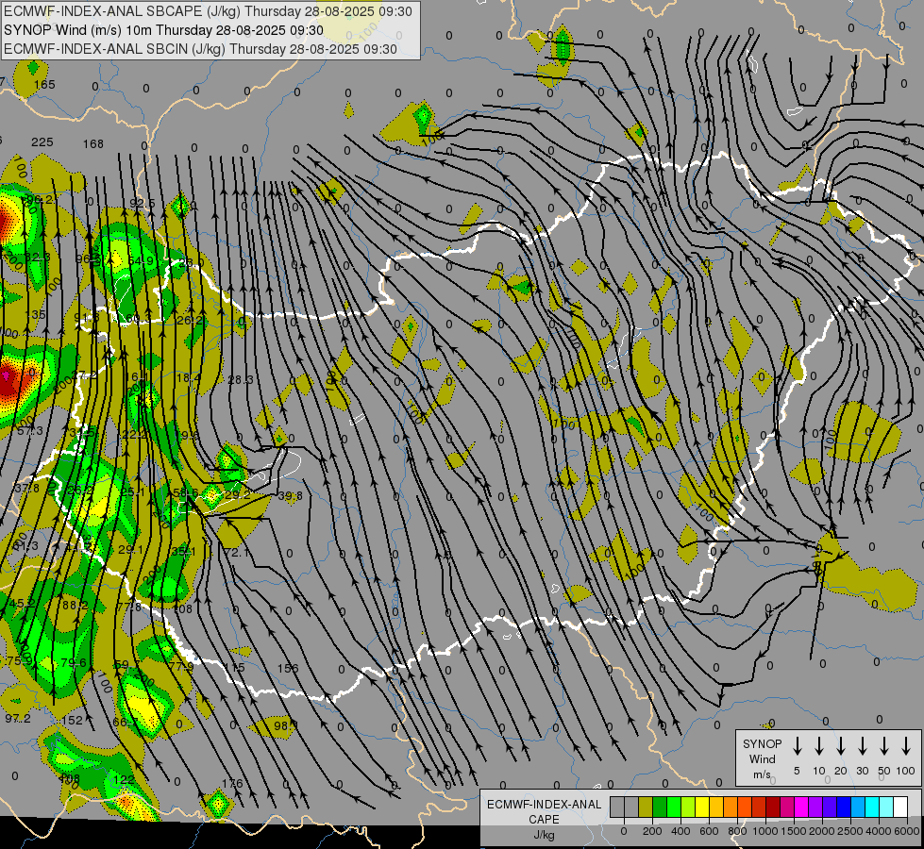This screenshot has width=924, height=849.
Task: Click the 1000 tick label on CAPE scale
Action: (764, 831)
